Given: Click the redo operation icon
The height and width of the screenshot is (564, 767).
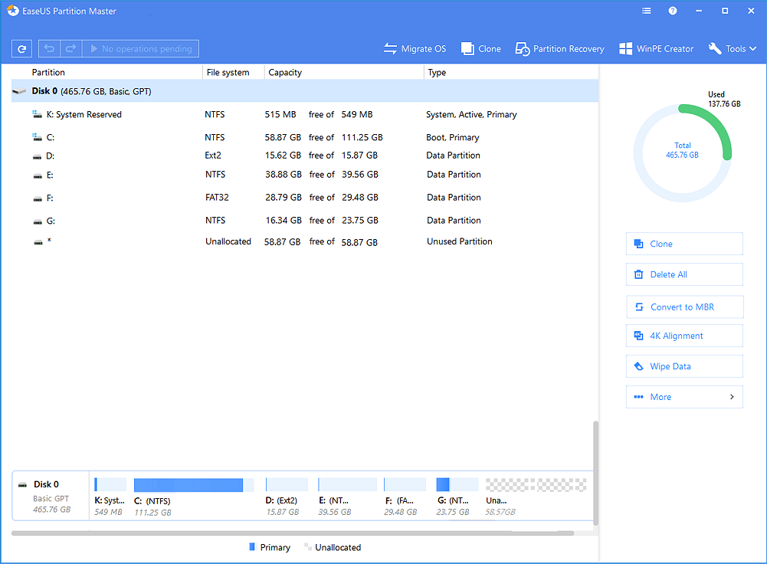Looking at the screenshot, I should point(70,48).
